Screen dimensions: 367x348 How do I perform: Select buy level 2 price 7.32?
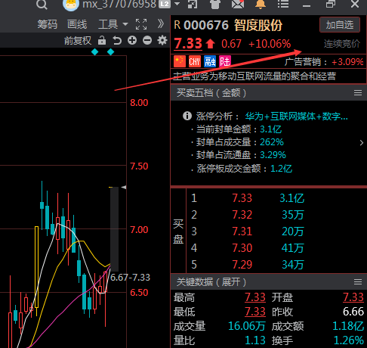pos(242,215)
